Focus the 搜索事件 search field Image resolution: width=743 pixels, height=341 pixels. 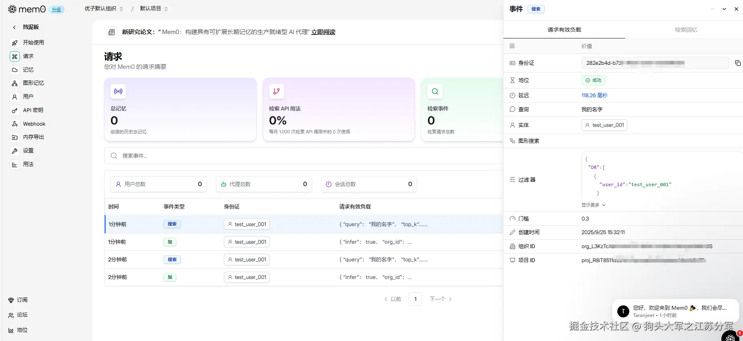[304, 156]
